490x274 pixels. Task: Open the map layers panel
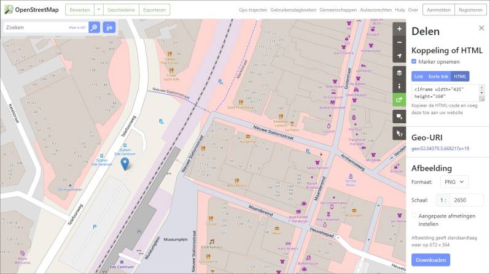click(400, 73)
